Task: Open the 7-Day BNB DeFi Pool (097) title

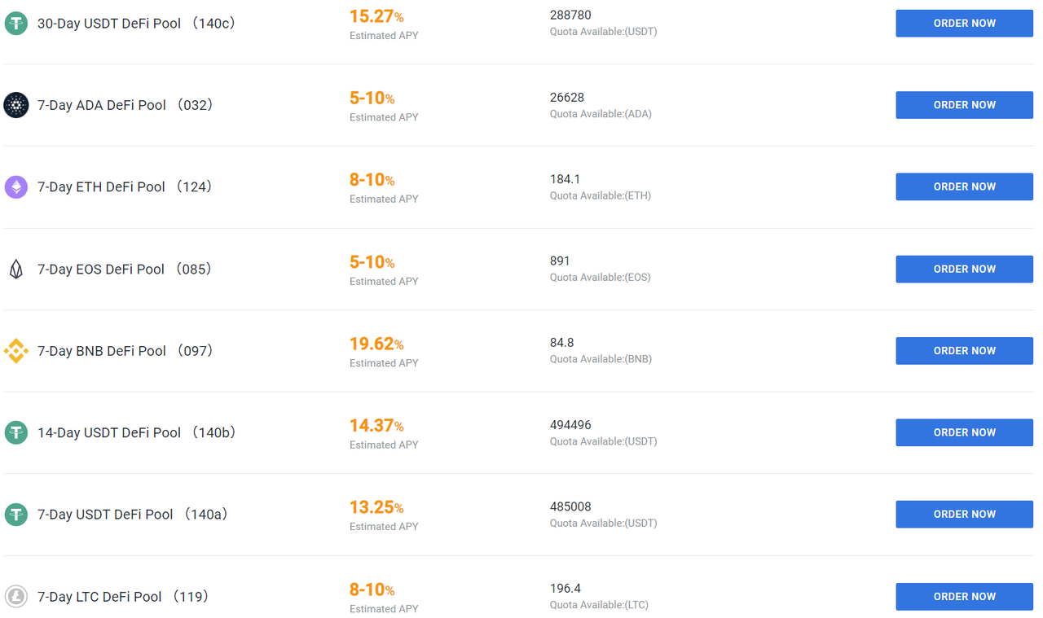Action: pos(126,351)
